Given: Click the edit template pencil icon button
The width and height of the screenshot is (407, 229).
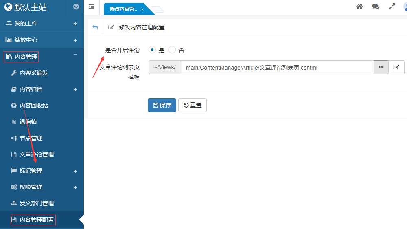Looking at the screenshot, I should pos(396,67).
